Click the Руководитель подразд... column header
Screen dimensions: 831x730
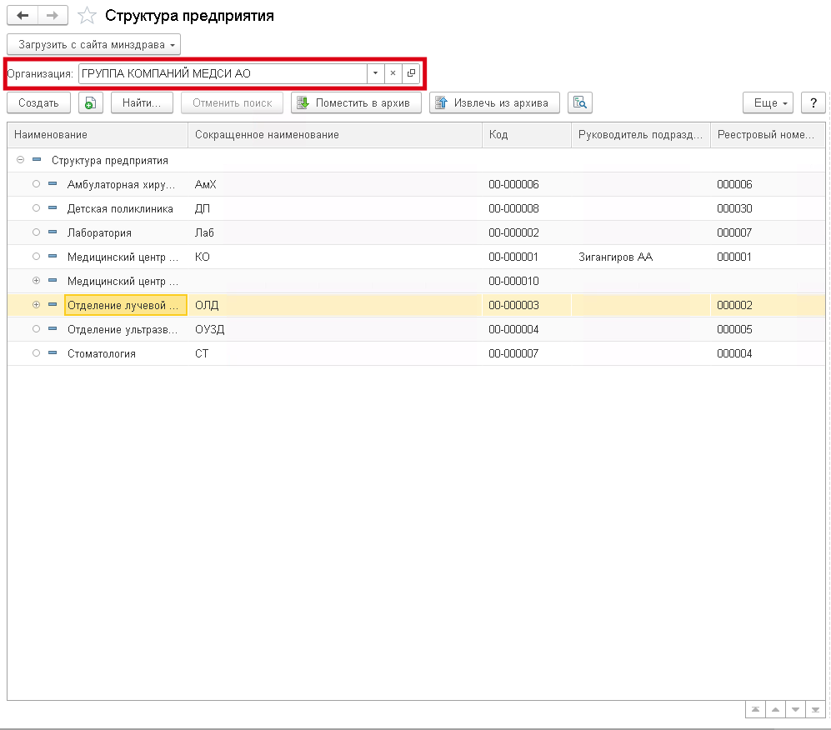point(641,135)
